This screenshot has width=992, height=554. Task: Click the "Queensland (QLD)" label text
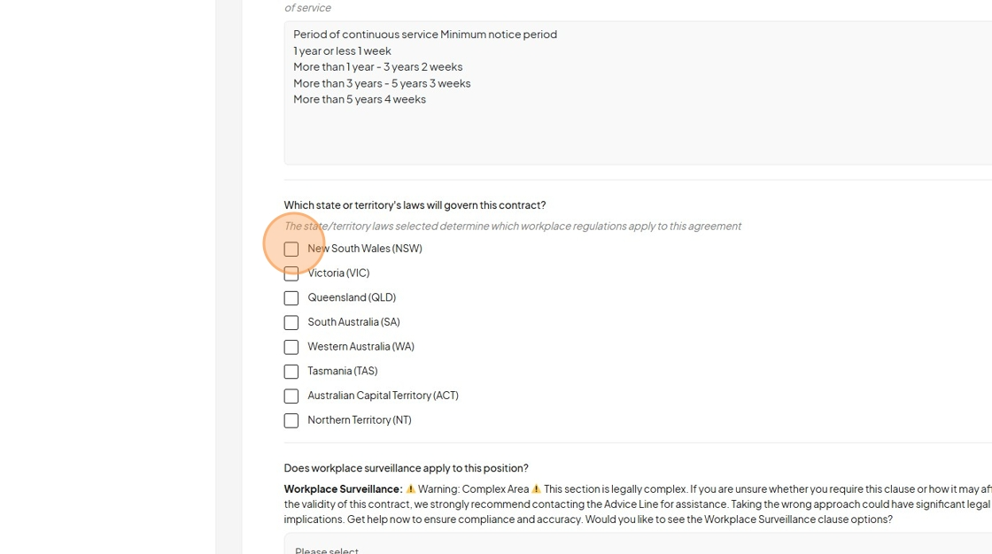tap(352, 297)
